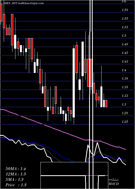Click the 12MA : 1.3 legend entry

pos(16,174)
